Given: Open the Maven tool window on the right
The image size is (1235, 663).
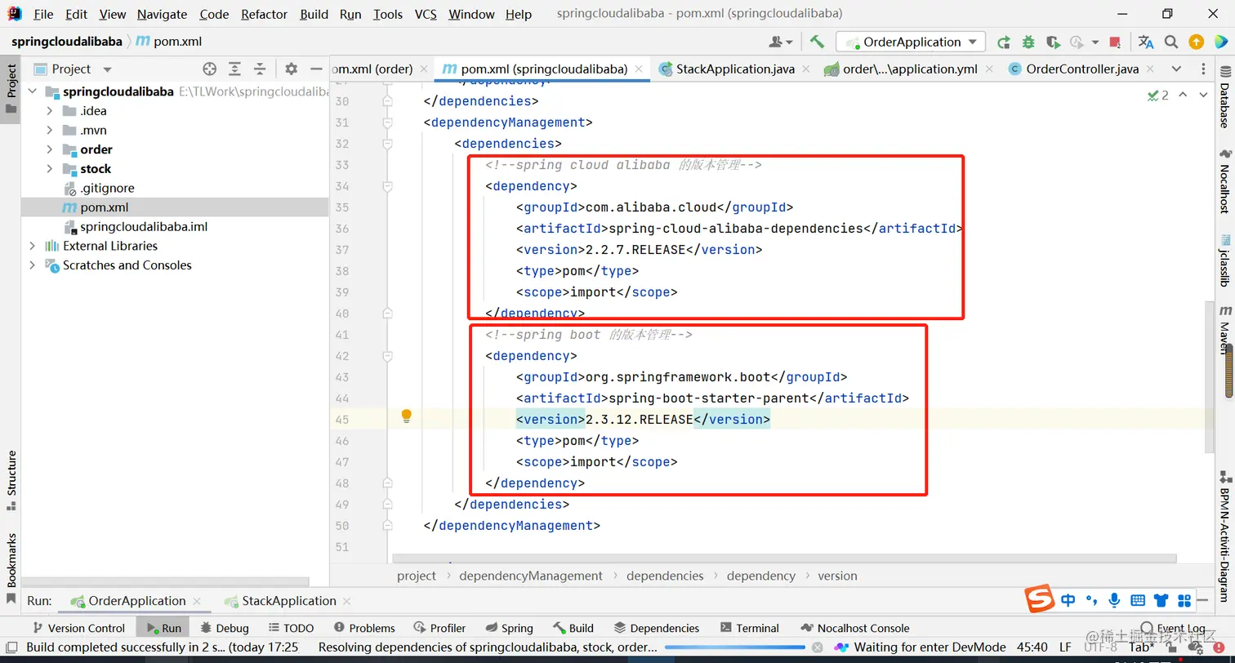Looking at the screenshot, I should (x=1225, y=329).
